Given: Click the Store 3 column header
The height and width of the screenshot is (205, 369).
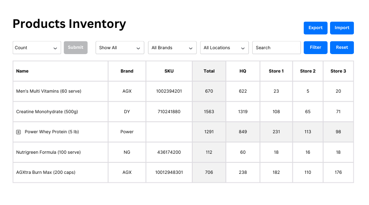Looking at the screenshot, I should (x=338, y=71).
